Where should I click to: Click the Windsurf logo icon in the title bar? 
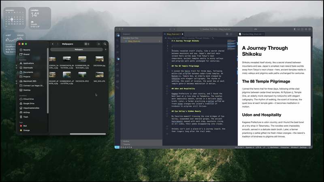click(256, 29)
